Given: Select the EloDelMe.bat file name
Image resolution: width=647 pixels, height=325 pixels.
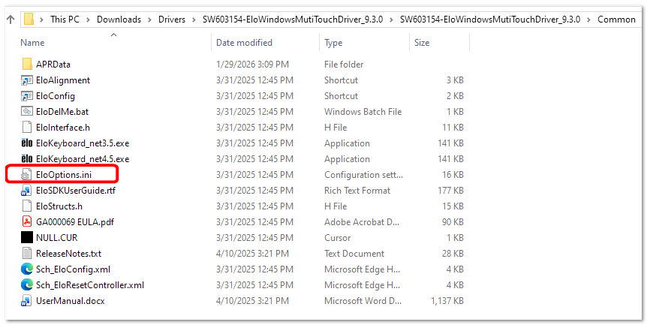Looking at the screenshot, I should [62, 111].
